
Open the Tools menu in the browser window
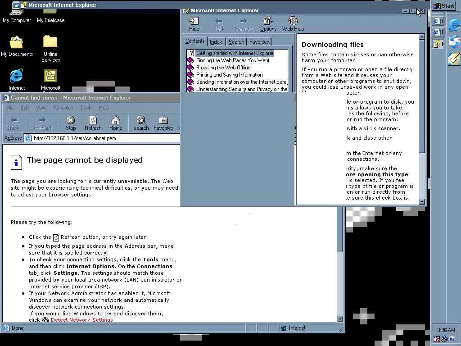[86, 108]
